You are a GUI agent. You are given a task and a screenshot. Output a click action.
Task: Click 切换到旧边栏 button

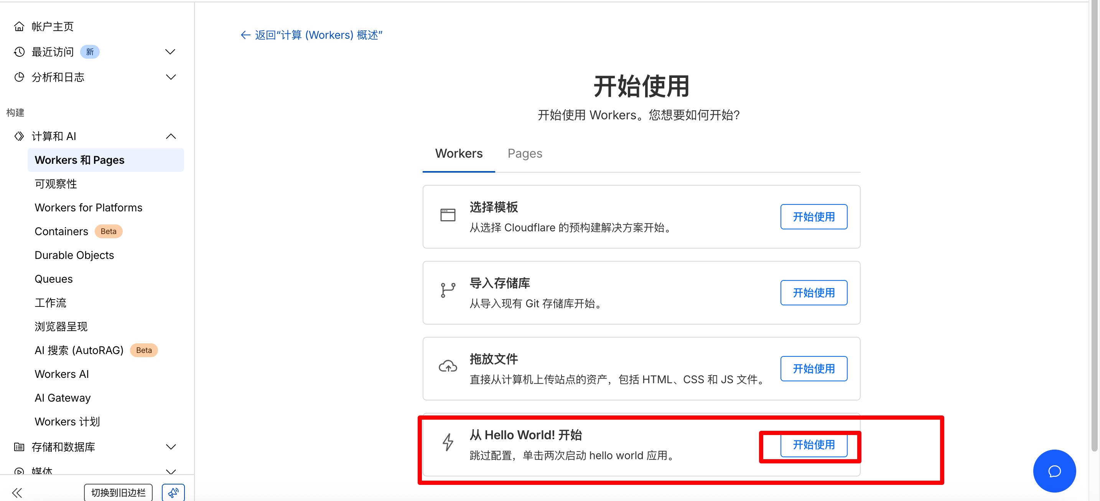pyautogui.click(x=118, y=493)
